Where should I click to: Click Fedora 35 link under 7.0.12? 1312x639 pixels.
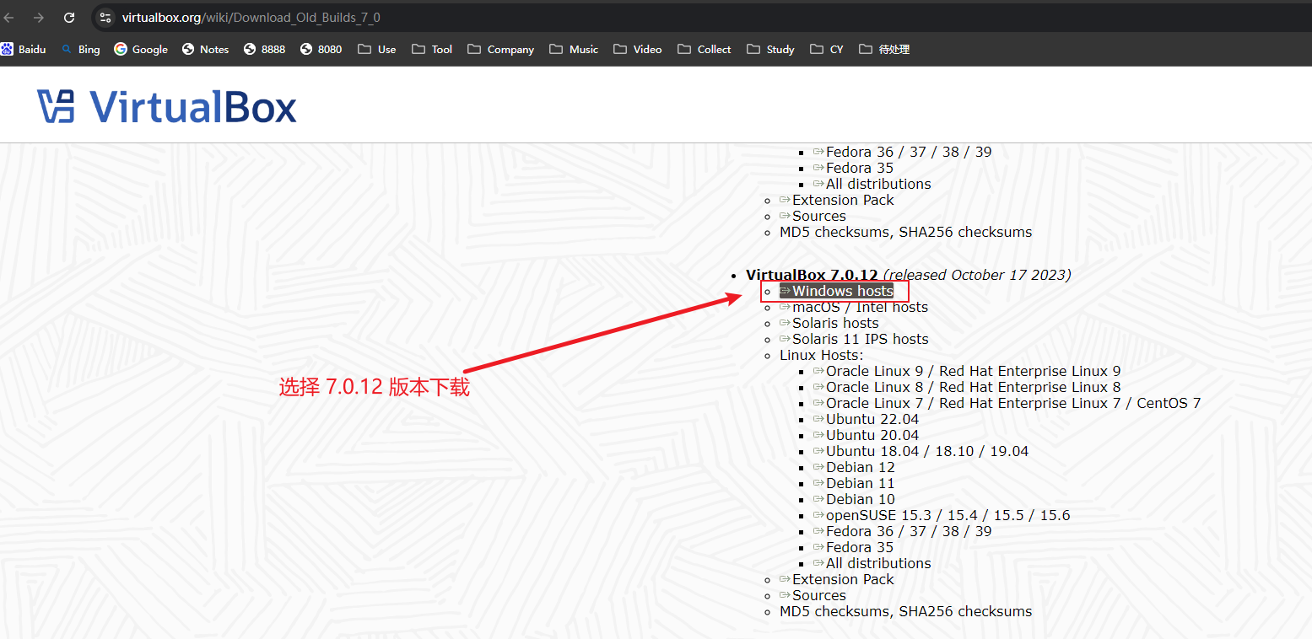854,547
